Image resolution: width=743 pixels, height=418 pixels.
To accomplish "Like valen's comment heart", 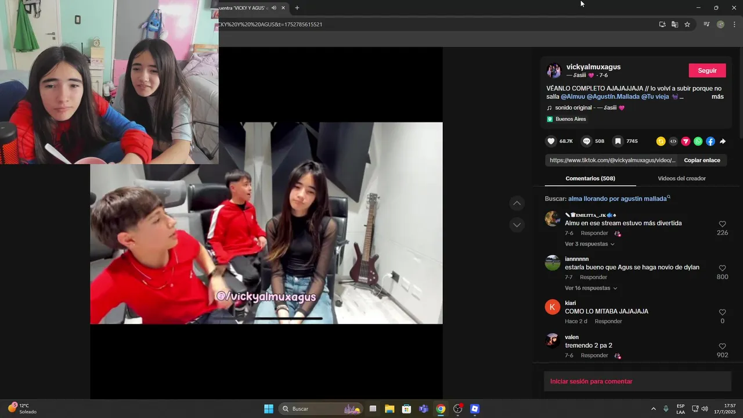I will pos(722,347).
